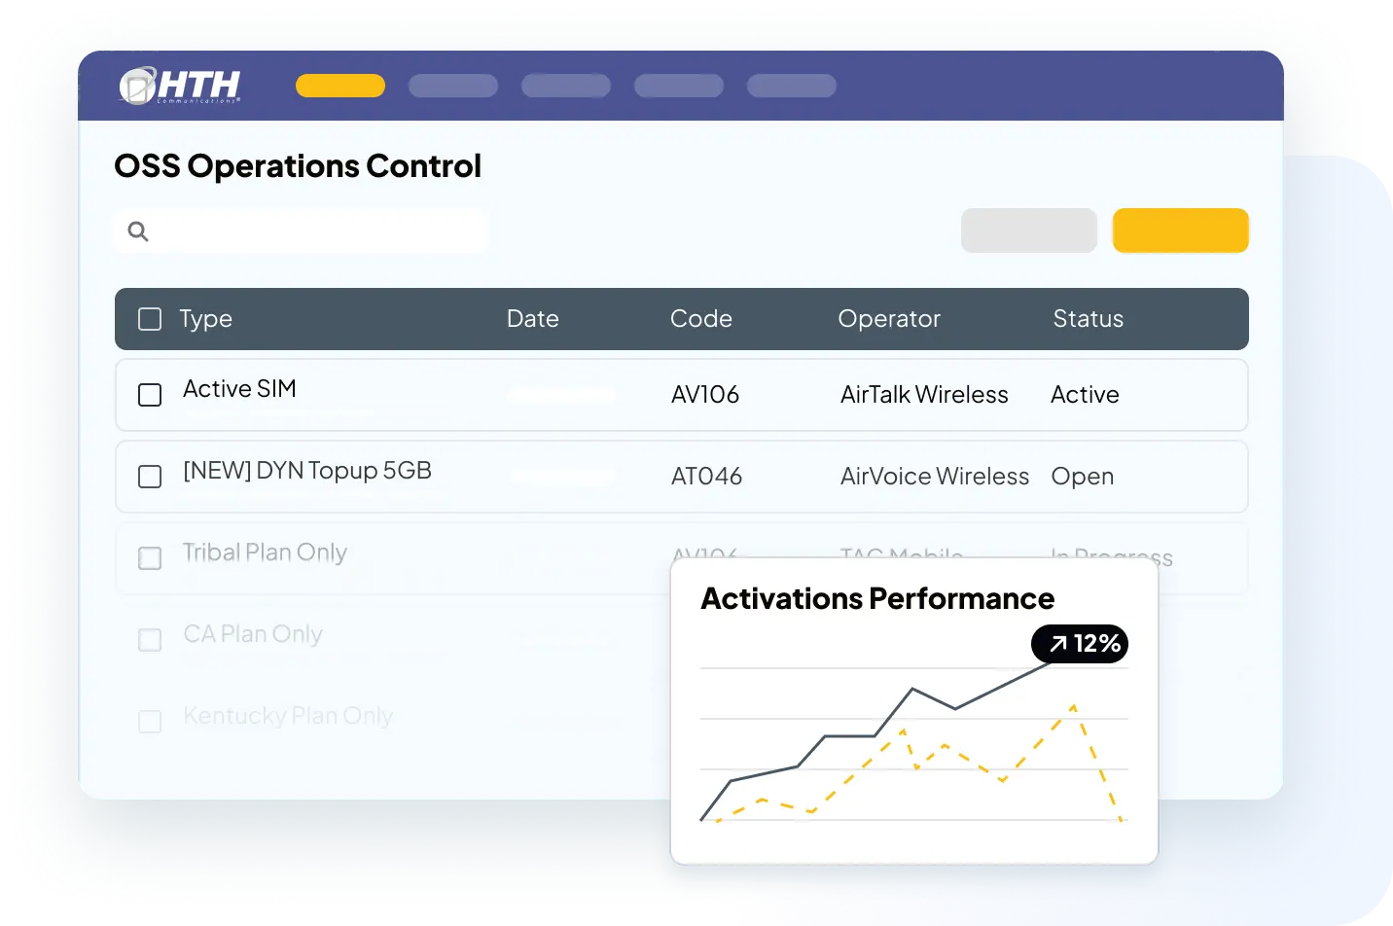Sort by the Operator column header

coord(889,319)
